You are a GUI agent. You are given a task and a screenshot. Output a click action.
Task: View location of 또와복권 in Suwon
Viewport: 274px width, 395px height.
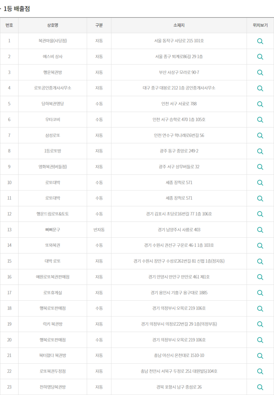pyautogui.click(x=260, y=246)
